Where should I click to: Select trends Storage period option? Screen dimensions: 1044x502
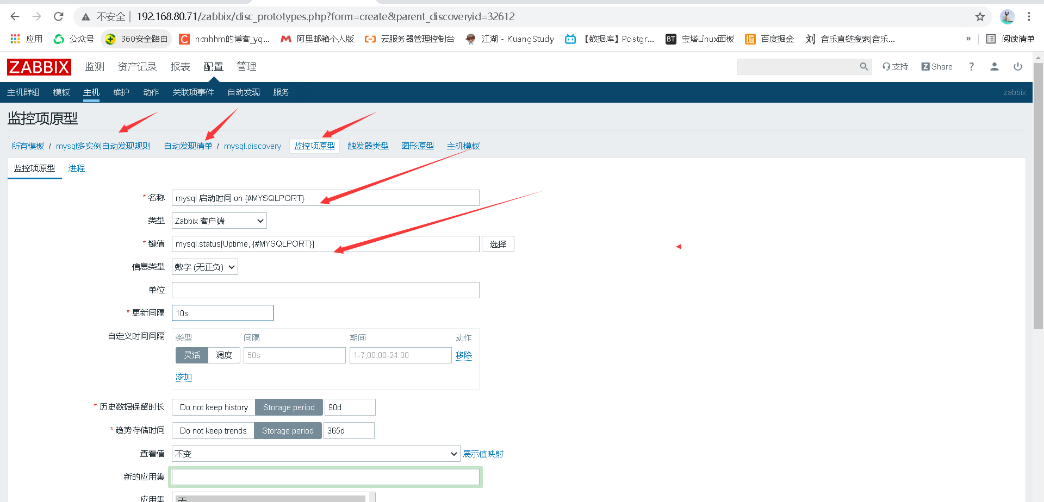pyautogui.click(x=288, y=431)
